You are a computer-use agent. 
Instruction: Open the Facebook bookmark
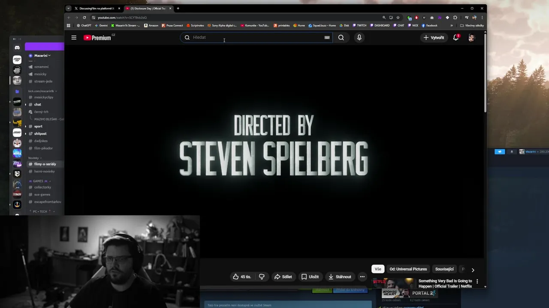click(x=429, y=25)
